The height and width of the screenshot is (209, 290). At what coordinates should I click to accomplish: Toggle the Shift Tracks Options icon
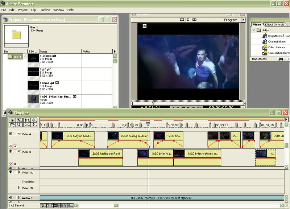click(64, 205)
